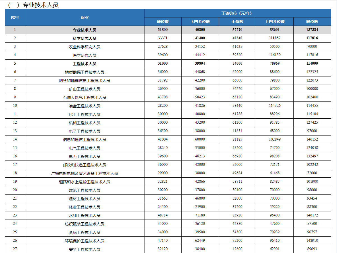The height and width of the screenshot is (253, 337).
Task: Click high value 148910
Action: click(x=312, y=240)
